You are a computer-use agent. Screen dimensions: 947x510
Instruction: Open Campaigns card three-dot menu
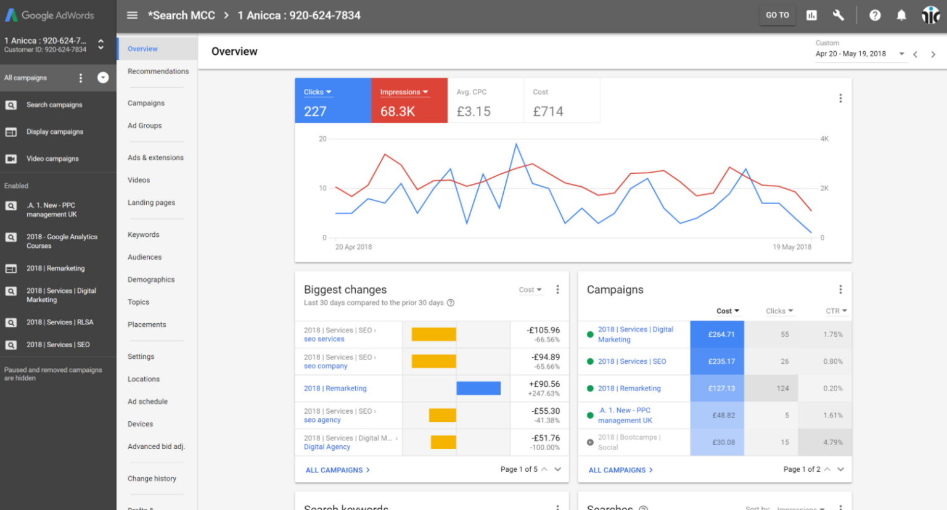point(840,290)
